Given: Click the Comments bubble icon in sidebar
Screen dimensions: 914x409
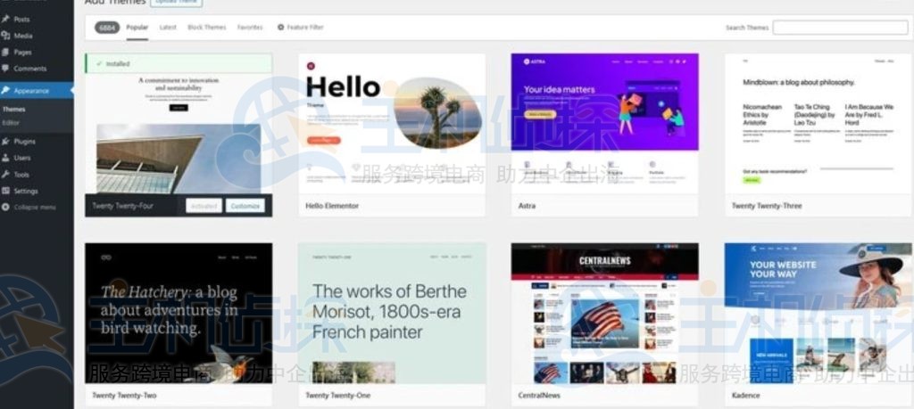Looking at the screenshot, I should [x=5, y=68].
